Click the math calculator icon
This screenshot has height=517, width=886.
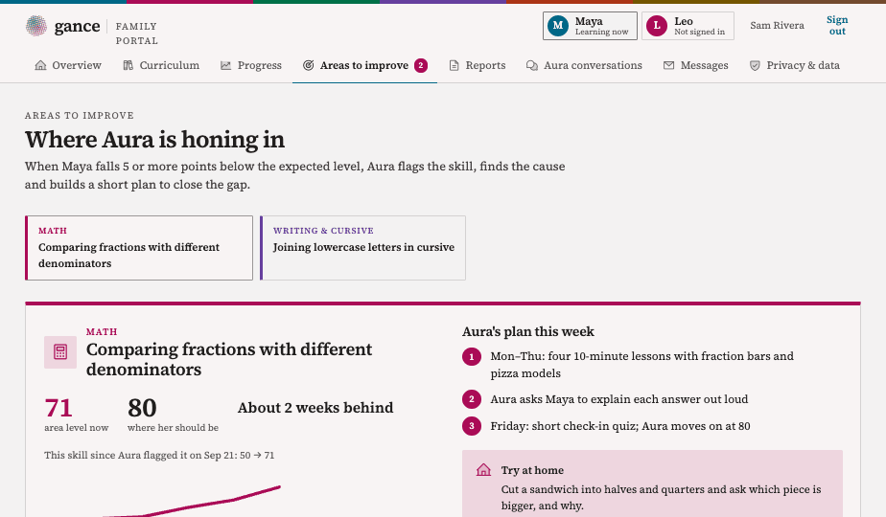pyautogui.click(x=60, y=352)
